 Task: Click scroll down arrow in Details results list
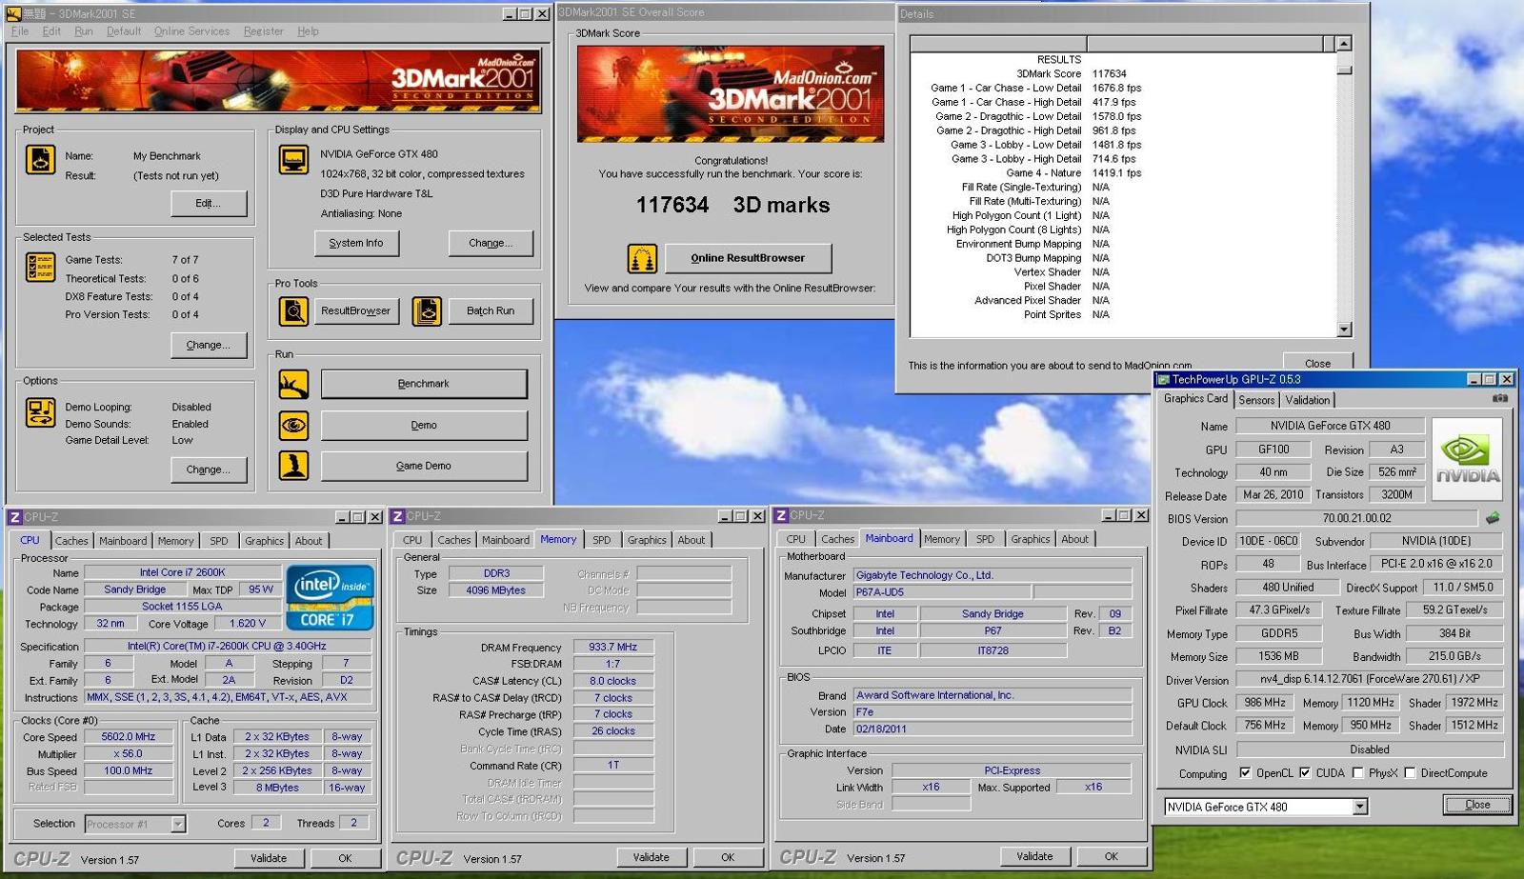pos(1344,330)
